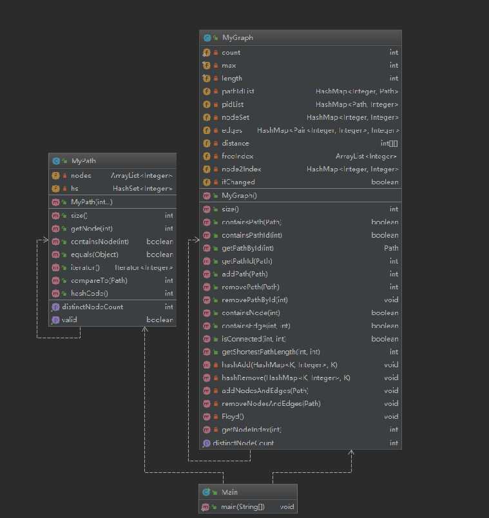Viewport: 489px width, 518px height.
Task: Select the removePathById(int) method row
Action: coord(301,300)
